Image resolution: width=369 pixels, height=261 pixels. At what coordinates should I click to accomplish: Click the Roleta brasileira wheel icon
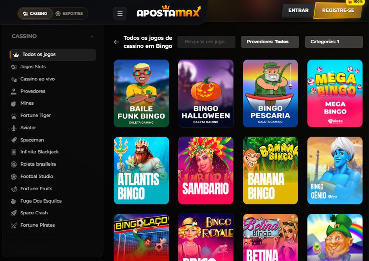point(14,164)
